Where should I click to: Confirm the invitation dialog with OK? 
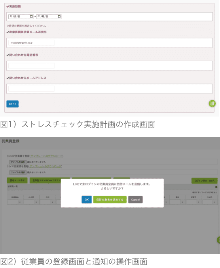tap(87, 200)
